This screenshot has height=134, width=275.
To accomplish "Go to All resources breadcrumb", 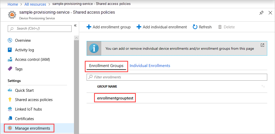I will 35,4.
